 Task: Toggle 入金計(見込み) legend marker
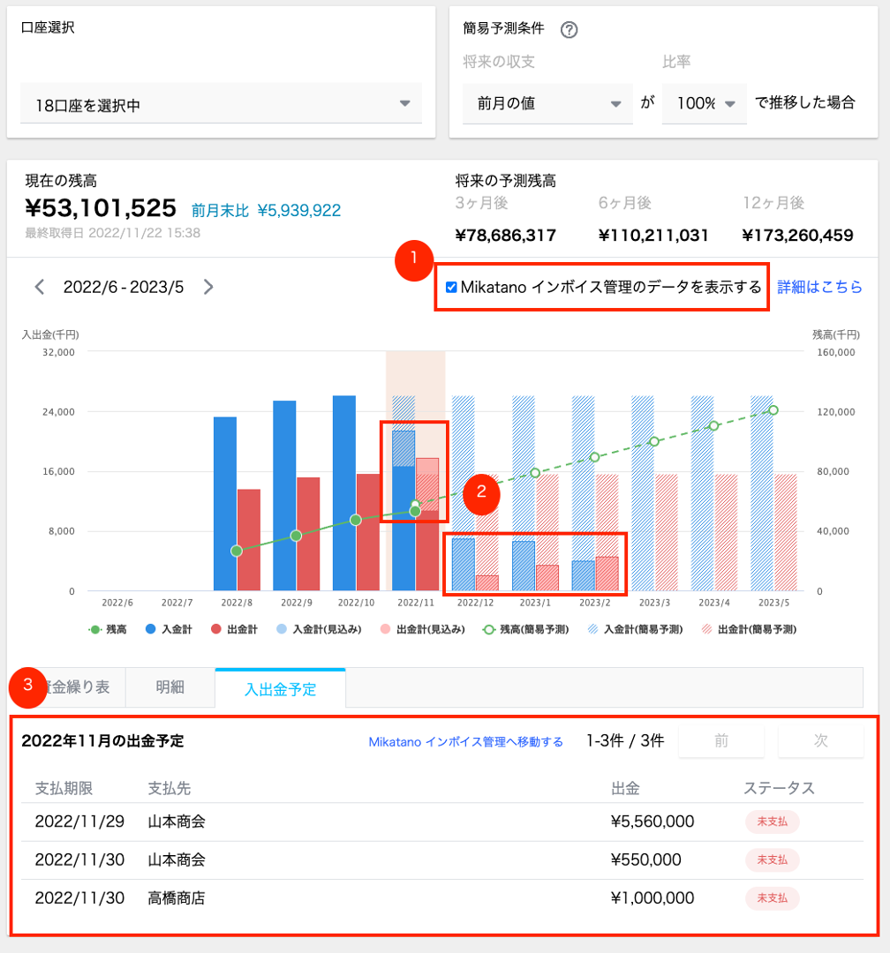282,629
